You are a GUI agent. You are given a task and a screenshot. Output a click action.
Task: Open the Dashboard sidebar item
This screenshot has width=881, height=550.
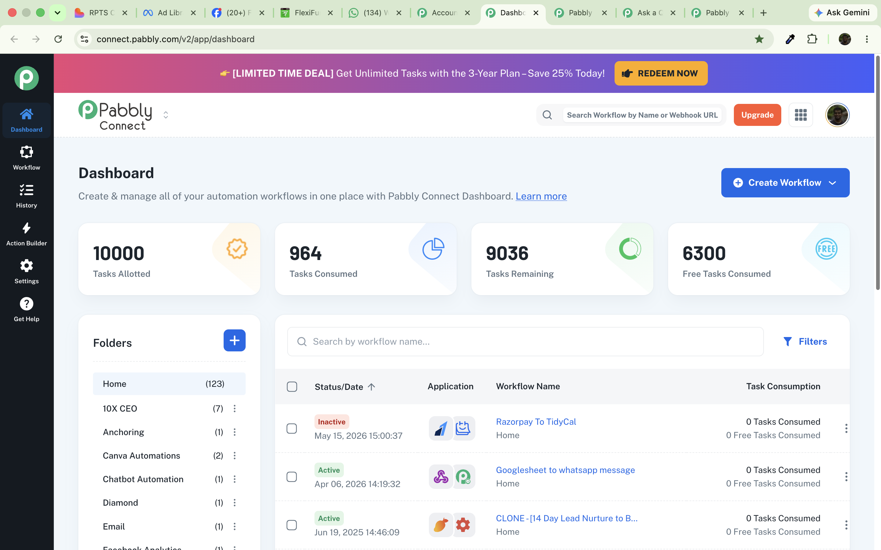(27, 120)
